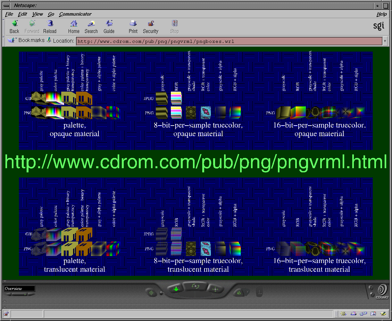Toggle the component bar grip handle
The width and height of the screenshot is (392, 321).
(336, 314)
